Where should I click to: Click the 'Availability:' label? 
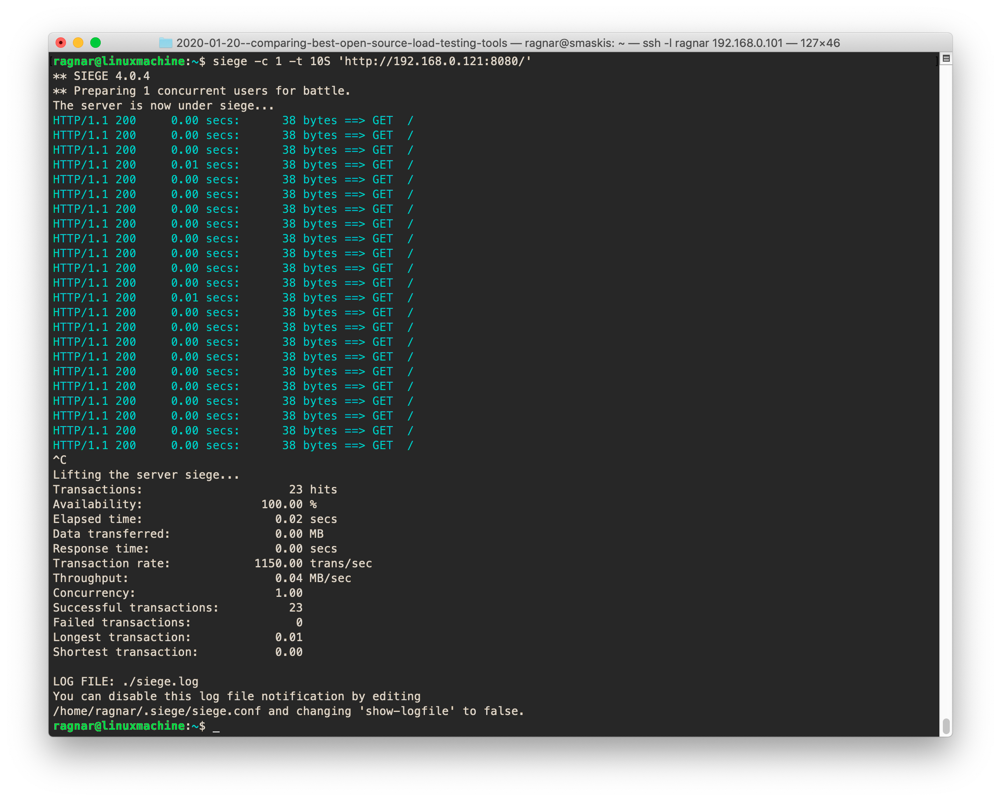(x=98, y=505)
